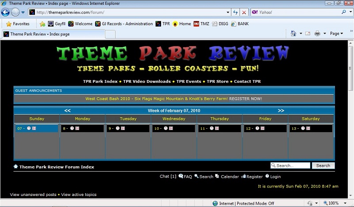Open the BANK favorites bookmark
The height and width of the screenshot is (207, 354).
(x=240, y=24)
